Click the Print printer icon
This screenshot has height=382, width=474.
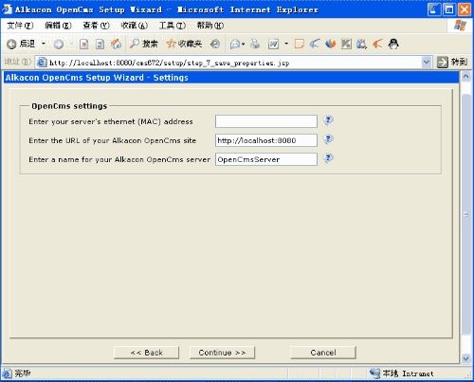[x=255, y=44]
